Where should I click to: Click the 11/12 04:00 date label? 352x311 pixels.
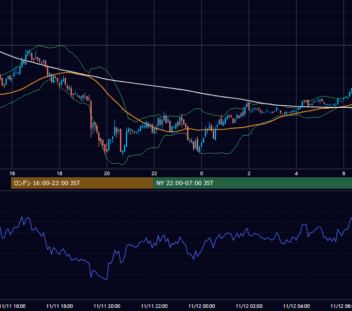[x=296, y=306]
